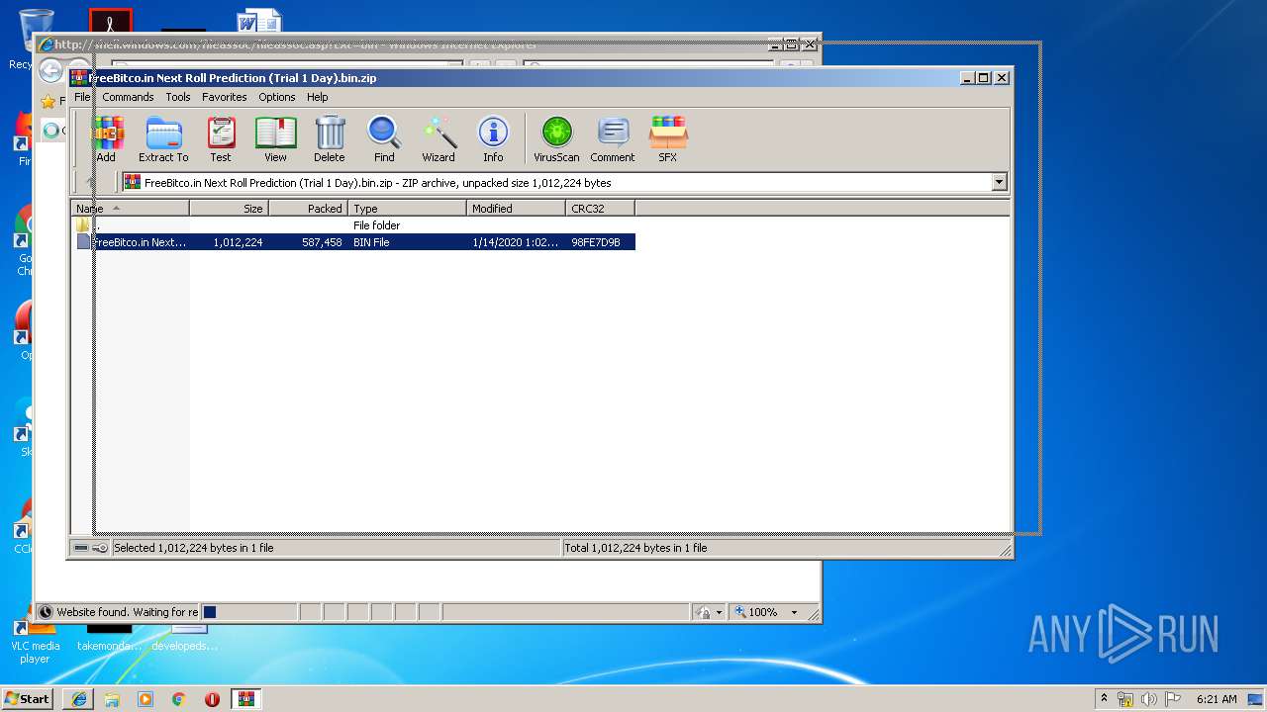Image resolution: width=1267 pixels, height=712 pixels.
Task: Open Chrome from the taskbar
Action: (179, 699)
